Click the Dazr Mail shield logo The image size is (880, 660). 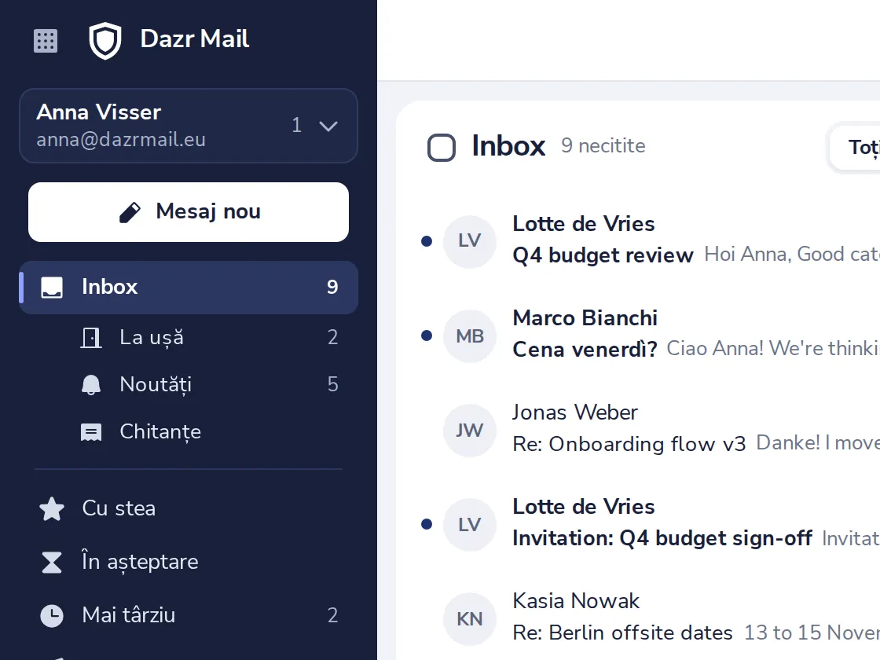(x=105, y=40)
